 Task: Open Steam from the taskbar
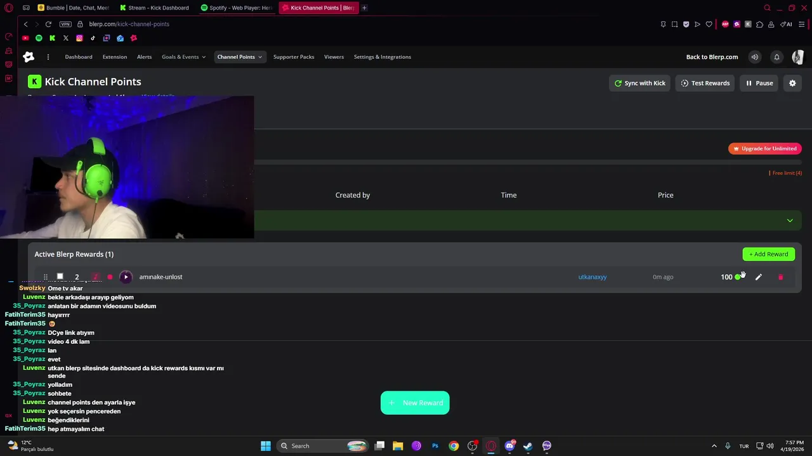528,446
